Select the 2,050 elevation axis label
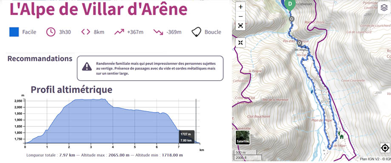 coord(18,101)
